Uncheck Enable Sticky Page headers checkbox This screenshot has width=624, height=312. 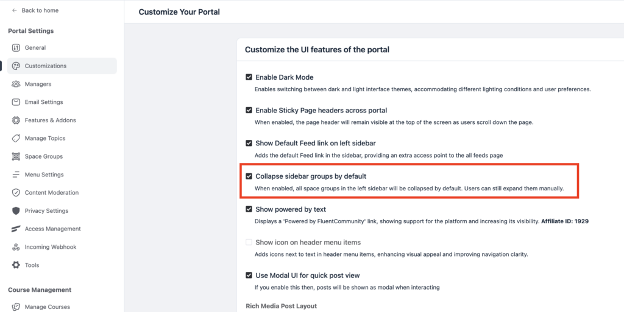(249, 110)
